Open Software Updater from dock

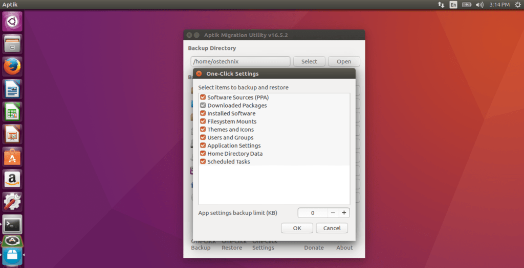[12, 240]
